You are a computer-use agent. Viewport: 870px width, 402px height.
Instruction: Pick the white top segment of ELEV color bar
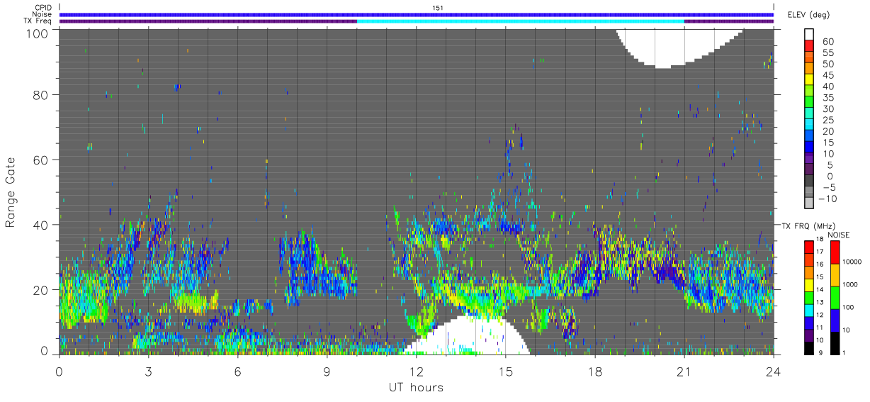coord(809,34)
